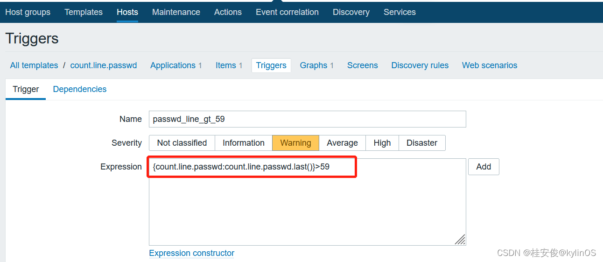603x262 pixels.
Task: Open the Maintenance section
Action: [176, 12]
